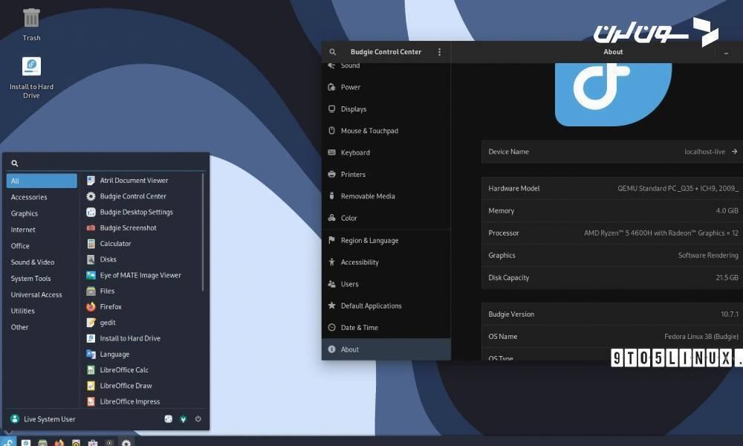Open Users settings panel

pos(386,284)
